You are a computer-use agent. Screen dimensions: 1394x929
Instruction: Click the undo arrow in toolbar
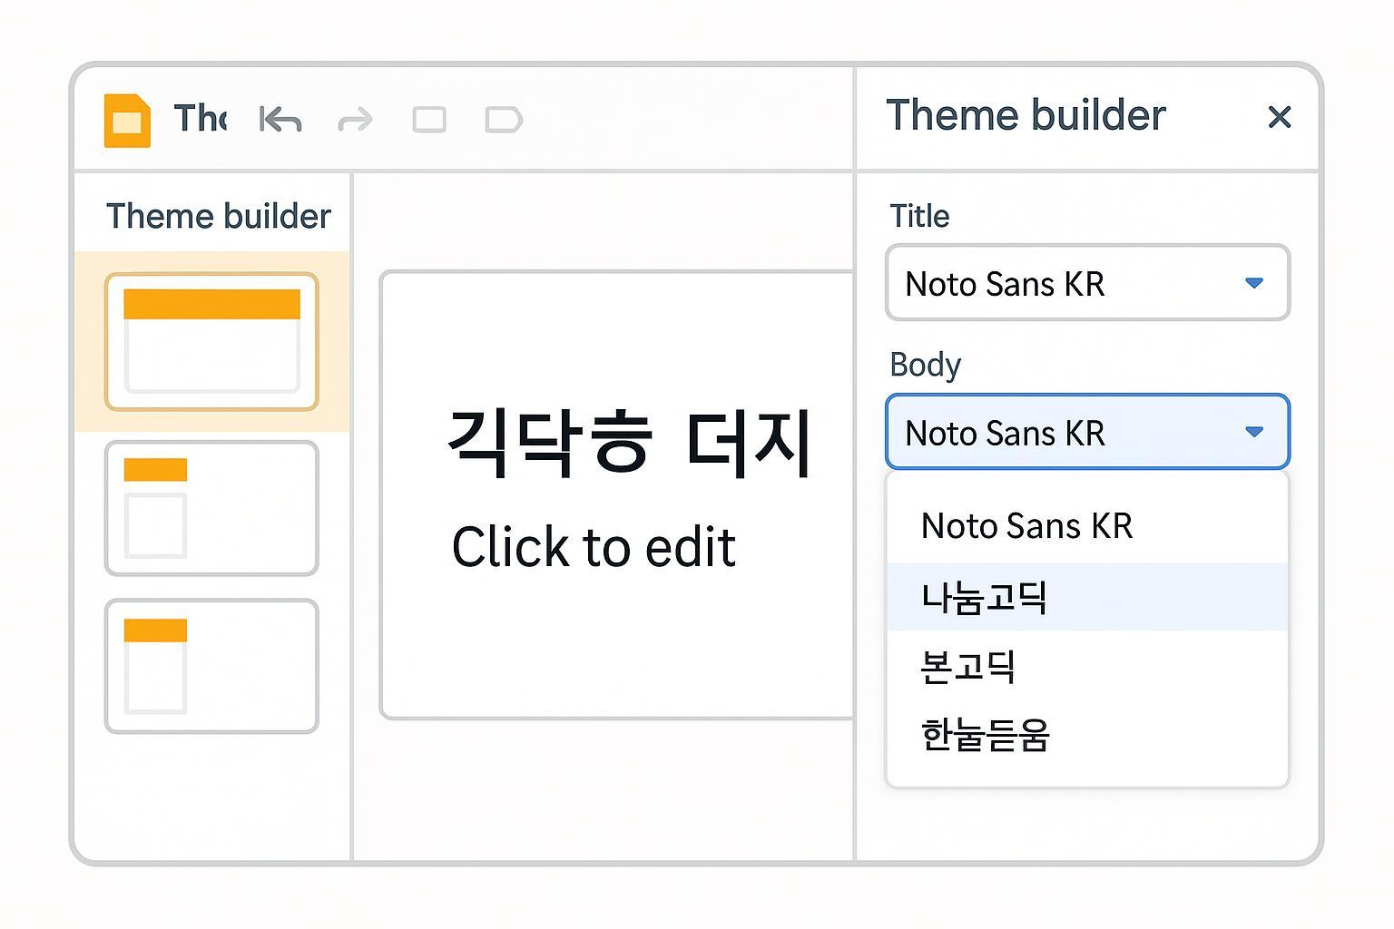280,120
